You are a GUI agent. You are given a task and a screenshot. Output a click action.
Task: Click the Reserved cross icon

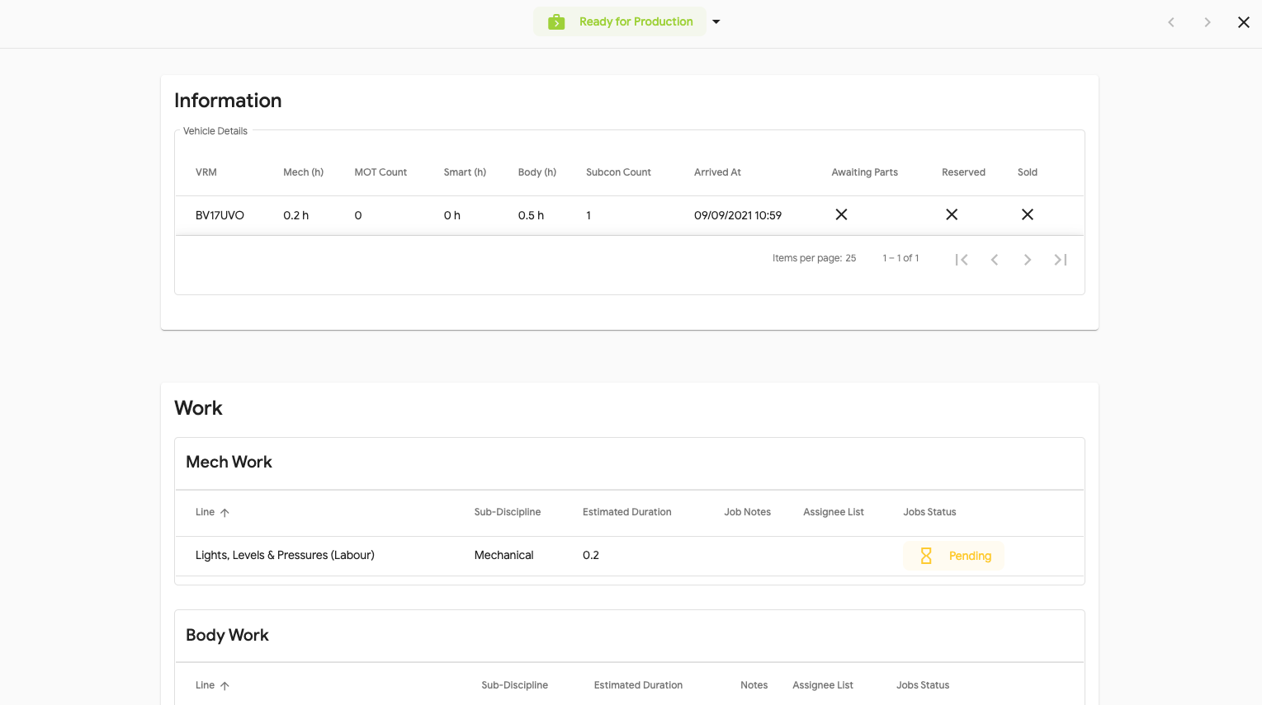952,214
